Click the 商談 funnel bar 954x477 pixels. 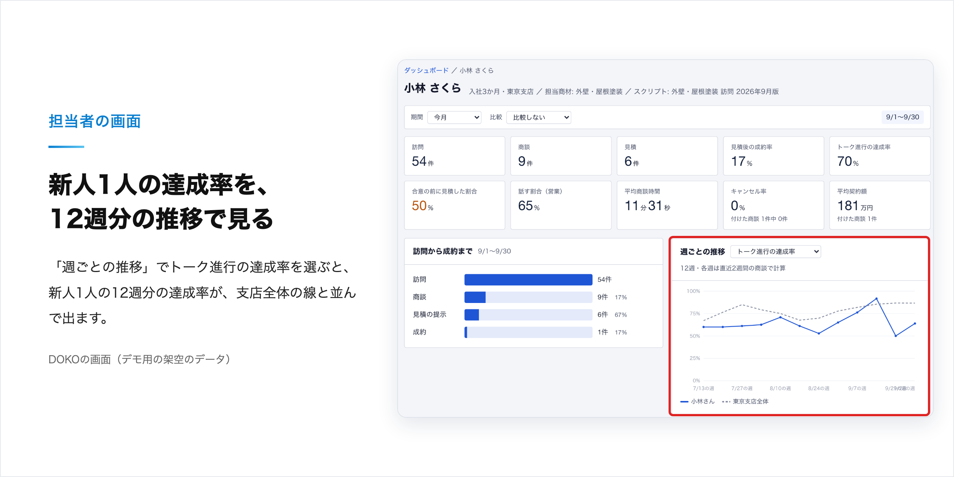pyautogui.click(x=528, y=297)
